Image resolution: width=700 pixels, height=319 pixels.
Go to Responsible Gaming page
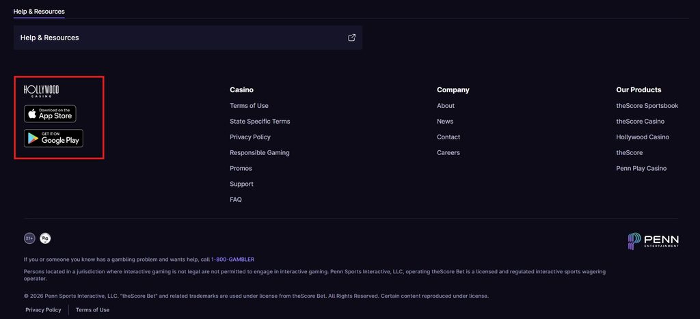[260, 152]
